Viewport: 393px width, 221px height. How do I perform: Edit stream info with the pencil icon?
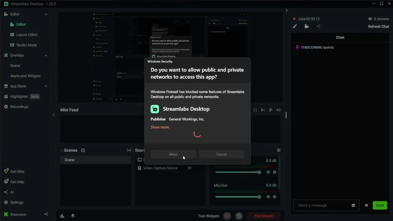tap(295, 26)
